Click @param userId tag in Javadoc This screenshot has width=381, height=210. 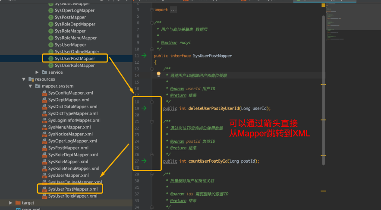pos(177,88)
